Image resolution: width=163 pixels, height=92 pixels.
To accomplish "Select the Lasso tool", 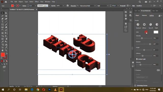I will pyautogui.click(x=6, y=16).
